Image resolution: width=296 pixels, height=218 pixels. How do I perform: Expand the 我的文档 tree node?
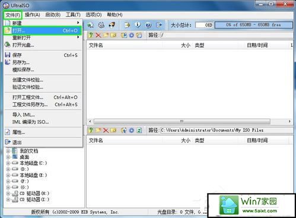tap(8, 151)
